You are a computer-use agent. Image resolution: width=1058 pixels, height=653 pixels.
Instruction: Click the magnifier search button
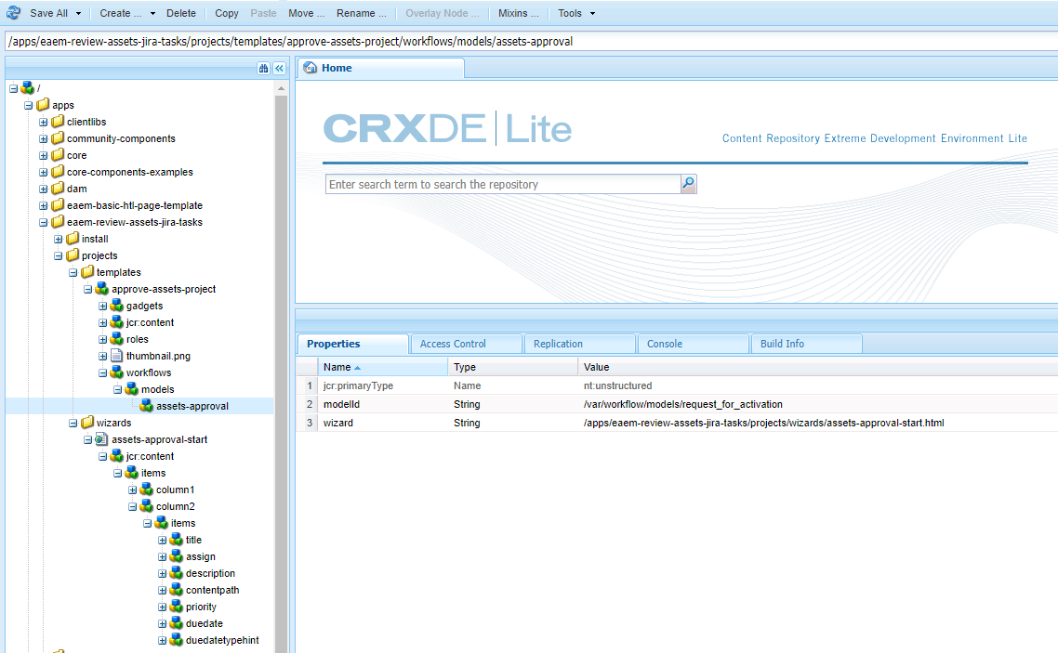tap(688, 183)
